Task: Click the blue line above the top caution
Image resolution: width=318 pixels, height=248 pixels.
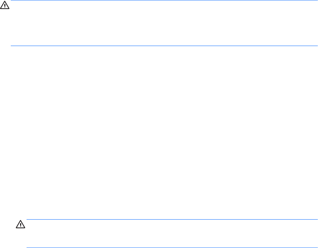Action: pos(162,1)
